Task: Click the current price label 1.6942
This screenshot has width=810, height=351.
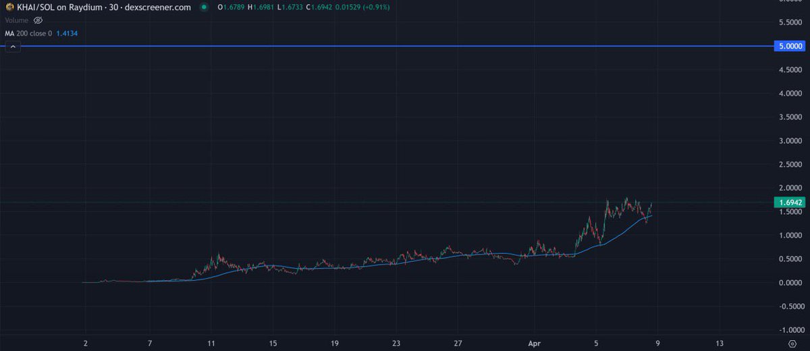Action: point(790,202)
